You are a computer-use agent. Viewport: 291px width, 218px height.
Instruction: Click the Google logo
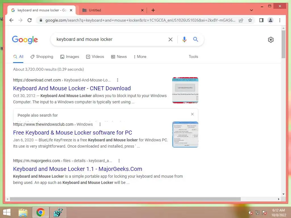(25, 40)
